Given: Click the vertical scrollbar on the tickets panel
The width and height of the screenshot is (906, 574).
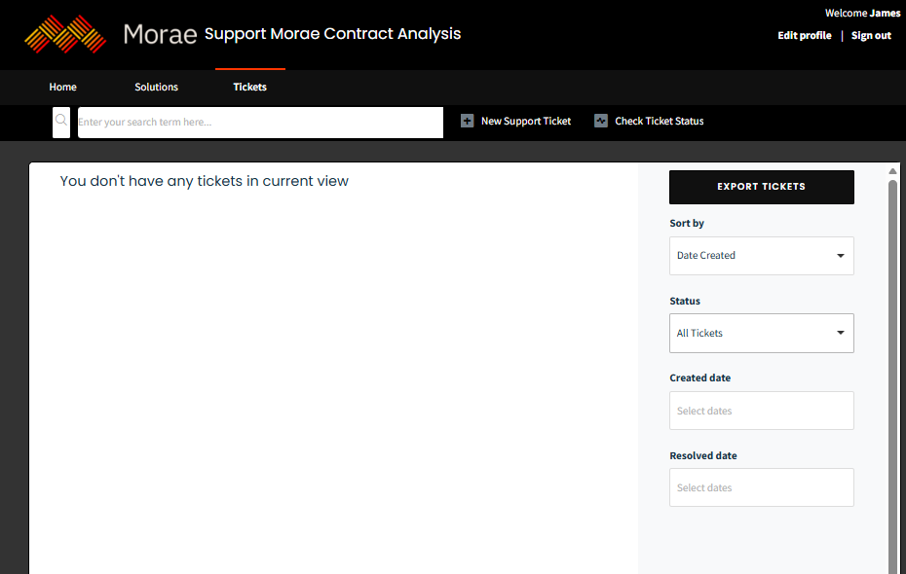Looking at the screenshot, I should pyautogui.click(x=893, y=370).
